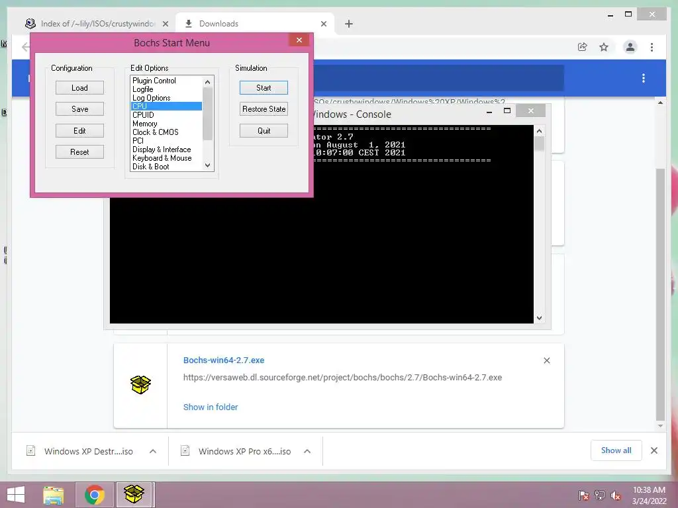Click Quit in the Bochs Start Menu

point(264,130)
